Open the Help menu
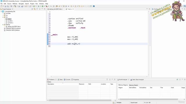Screen dimensions: 186x104 (x=46, y=4)
